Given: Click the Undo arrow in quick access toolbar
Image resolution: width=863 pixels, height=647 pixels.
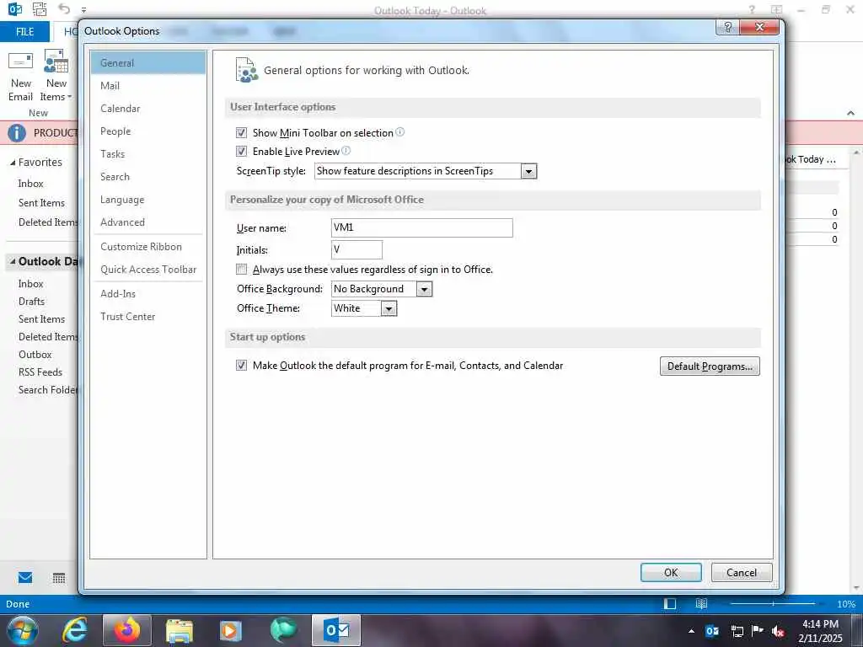Looking at the screenshot, I should point(64,8).
